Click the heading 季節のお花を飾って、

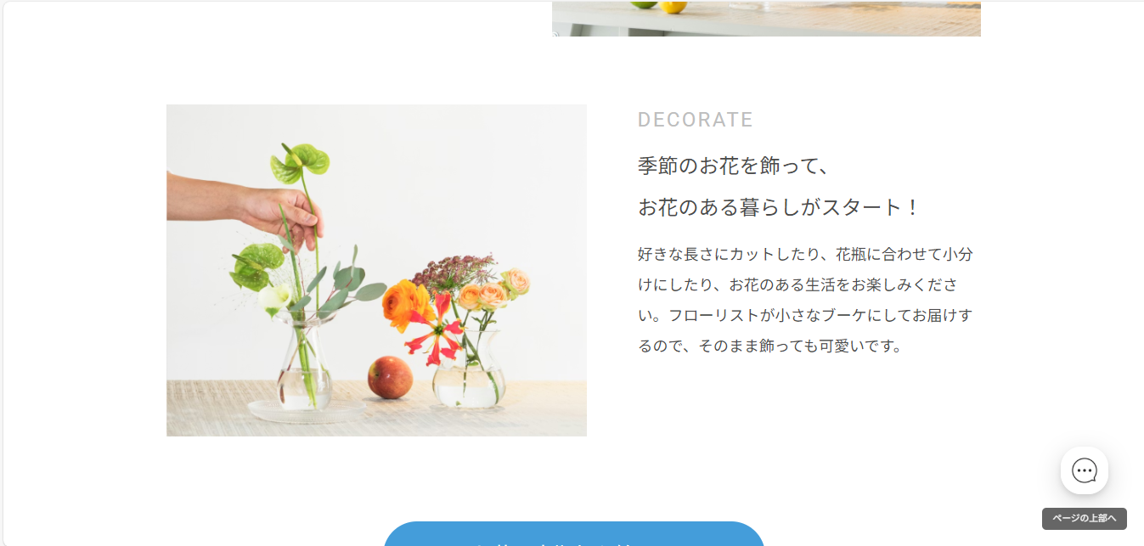(x=733, y=166)
